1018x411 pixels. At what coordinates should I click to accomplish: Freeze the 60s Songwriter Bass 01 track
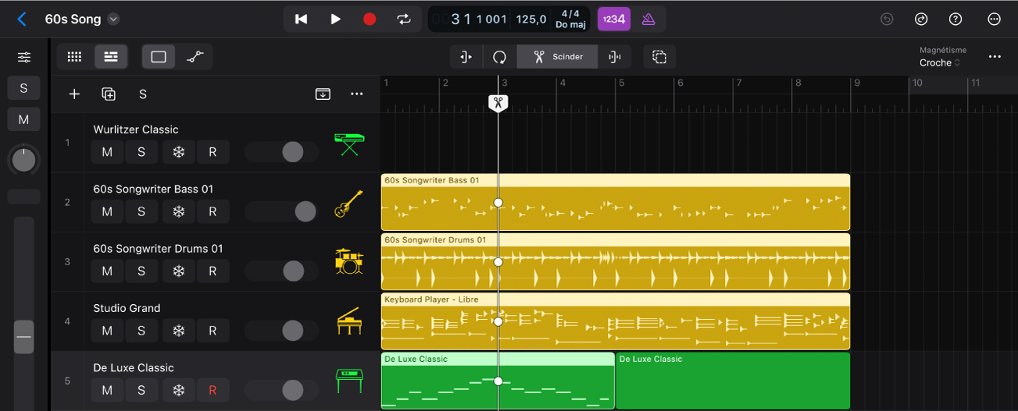[178, 211]
